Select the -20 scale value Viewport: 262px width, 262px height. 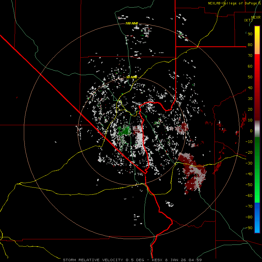coord(249,153)
